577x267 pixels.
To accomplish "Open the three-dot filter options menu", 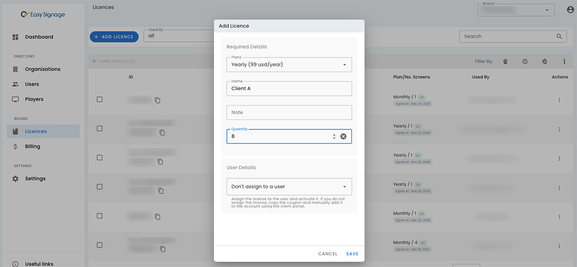I will 564,62.
